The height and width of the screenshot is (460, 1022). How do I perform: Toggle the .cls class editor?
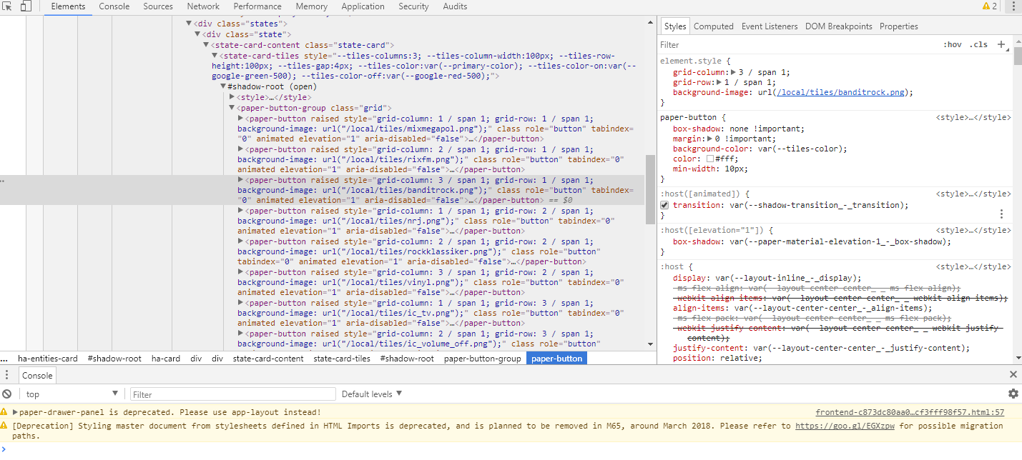978,44
